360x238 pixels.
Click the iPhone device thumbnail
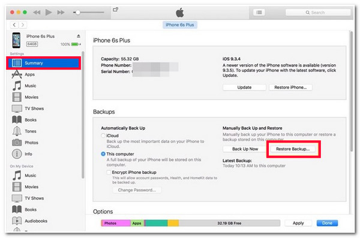[x=16, y=40]
